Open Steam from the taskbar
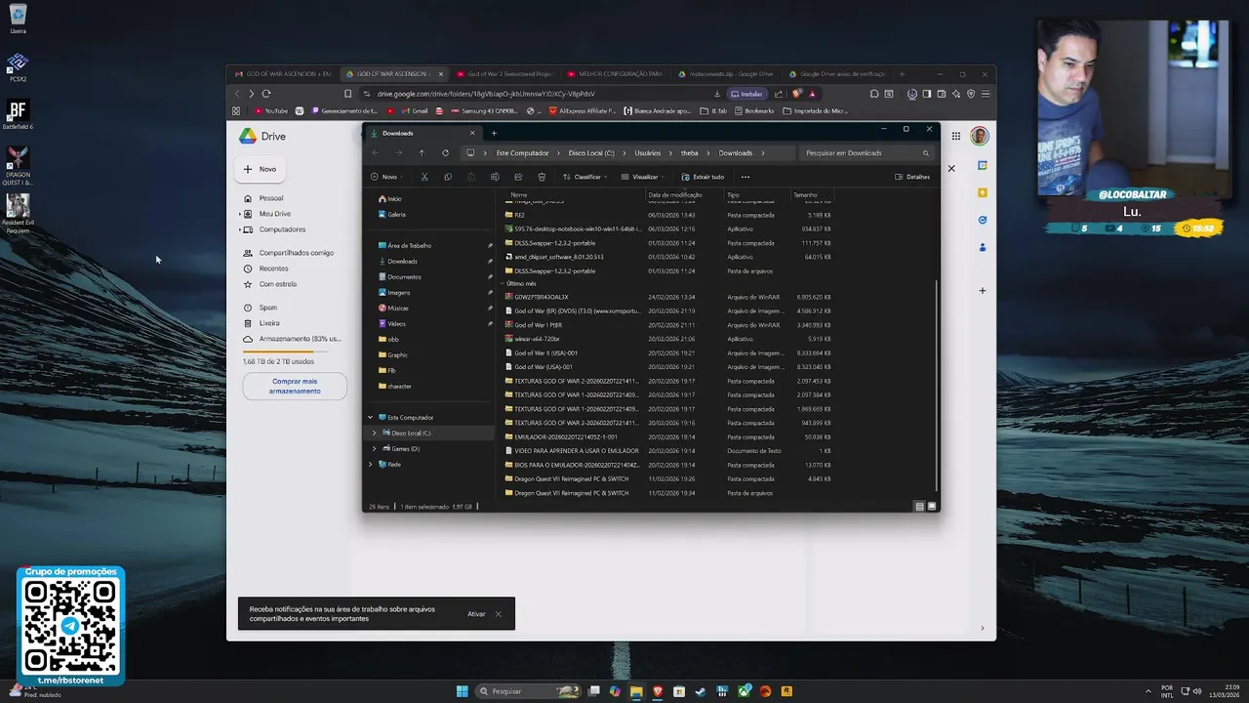The image size is (1249, 703). tap(701, 691)
